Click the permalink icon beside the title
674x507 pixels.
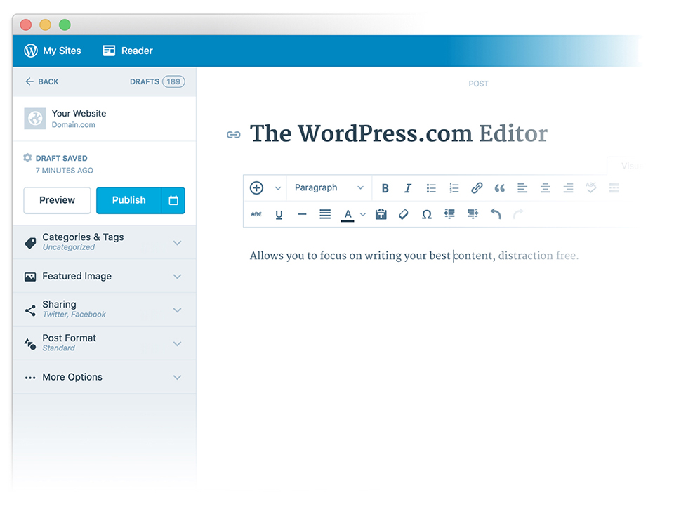pos(233,135)
